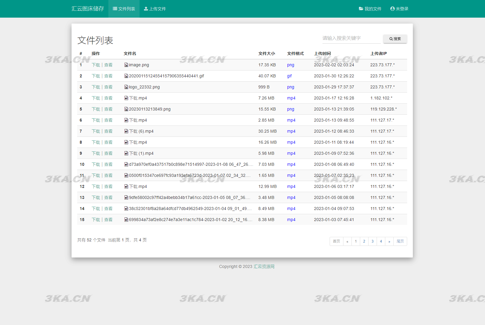
Task: Click file name 下载 (6).mp4
Action: tap(141, 131)
